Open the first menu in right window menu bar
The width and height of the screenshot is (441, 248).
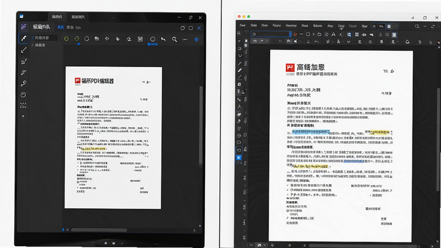243,25
